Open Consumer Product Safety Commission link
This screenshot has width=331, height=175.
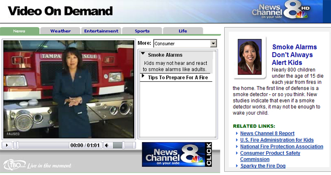point(270,156)
